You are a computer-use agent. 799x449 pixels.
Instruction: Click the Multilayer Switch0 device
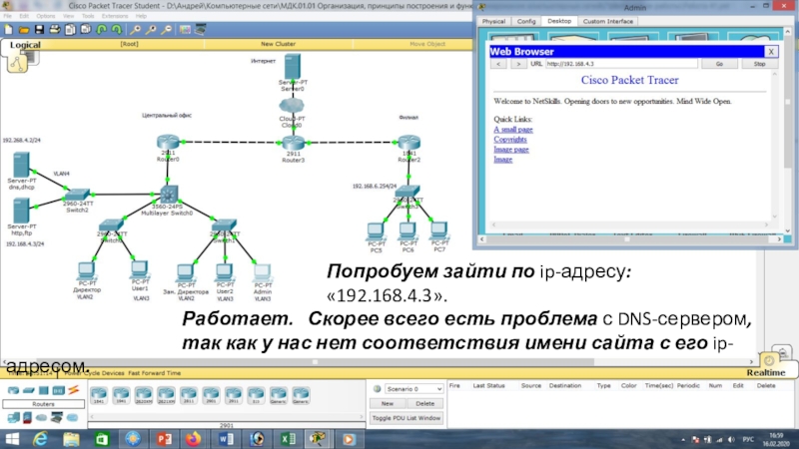point(168,195)
